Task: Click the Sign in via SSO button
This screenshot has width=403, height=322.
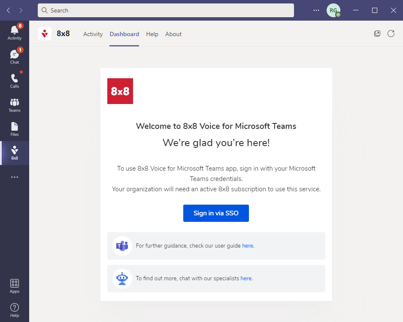Action: pyautogui.click(x=216, y=213)
